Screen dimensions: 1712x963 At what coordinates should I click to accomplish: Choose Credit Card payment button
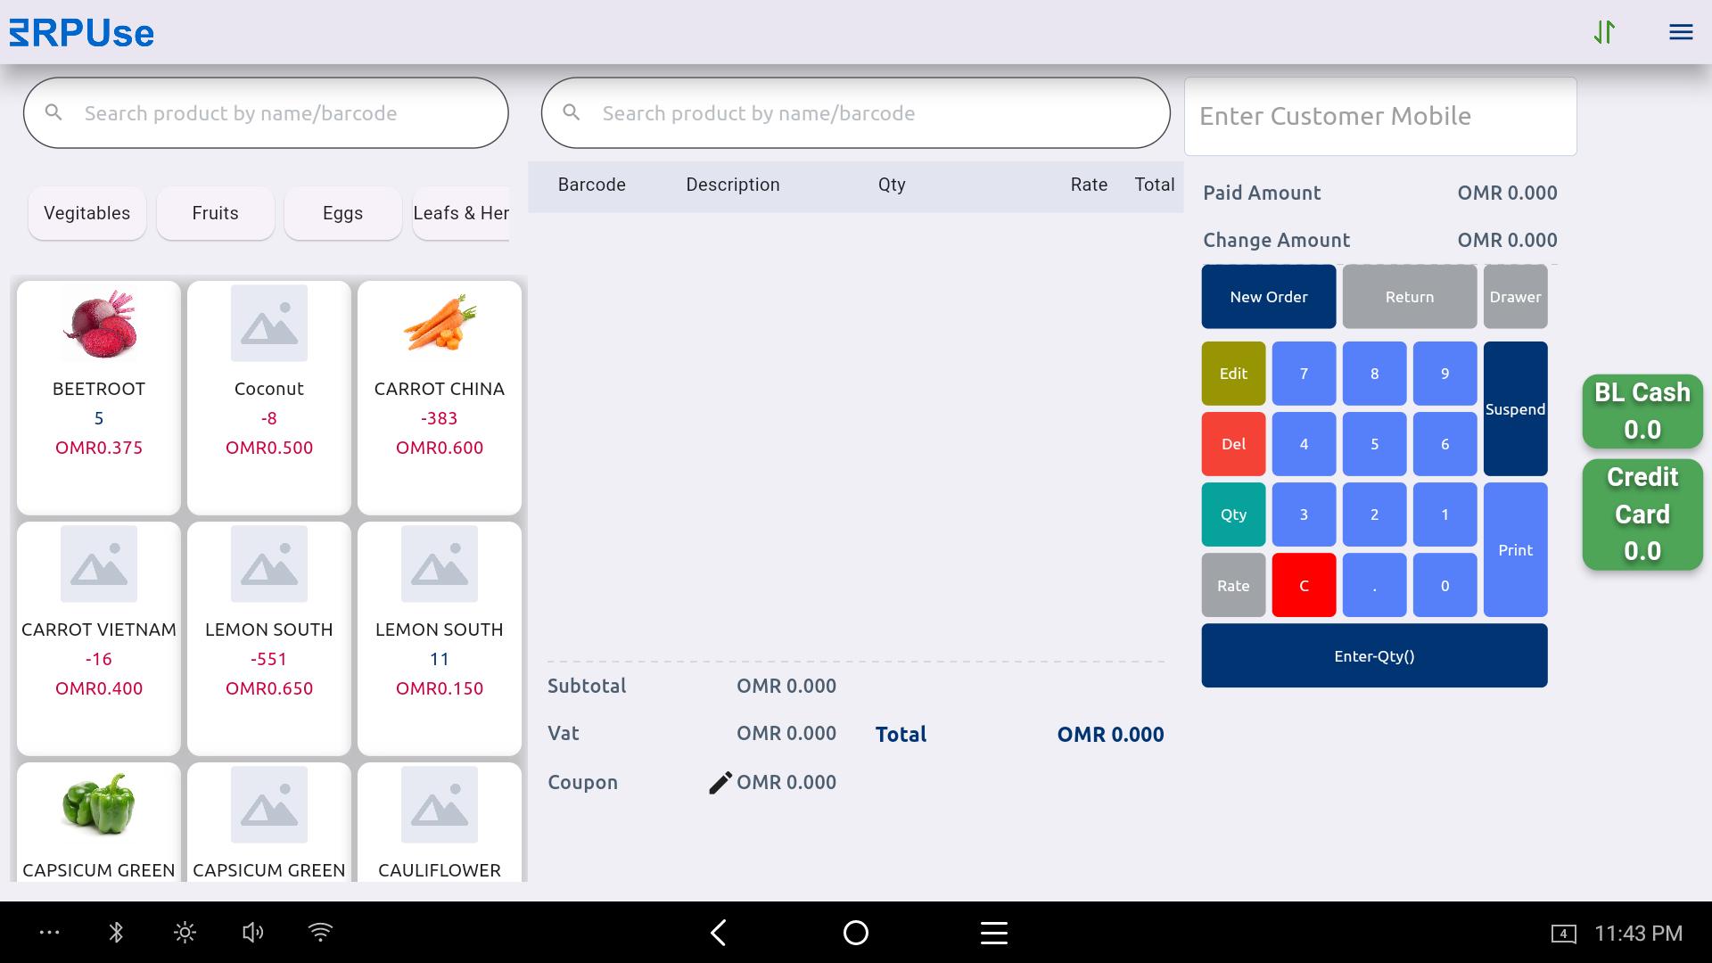1642,514
